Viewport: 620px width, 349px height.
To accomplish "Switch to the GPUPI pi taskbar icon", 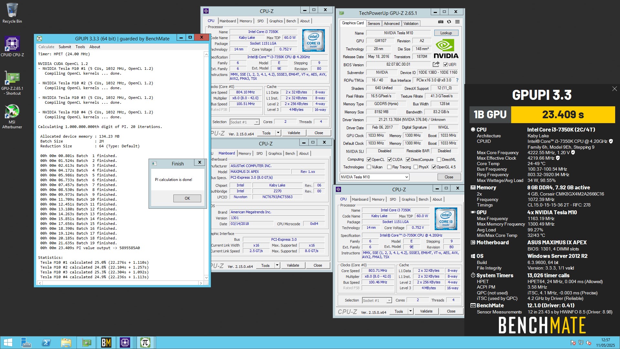I will pyautogui.click(x=145, y=343).
